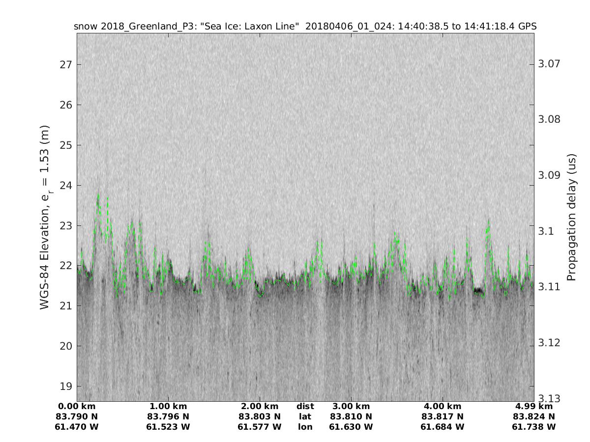Click the "61.684 W" longitude label
Screen dimensions: 590x442
(442, 427)
